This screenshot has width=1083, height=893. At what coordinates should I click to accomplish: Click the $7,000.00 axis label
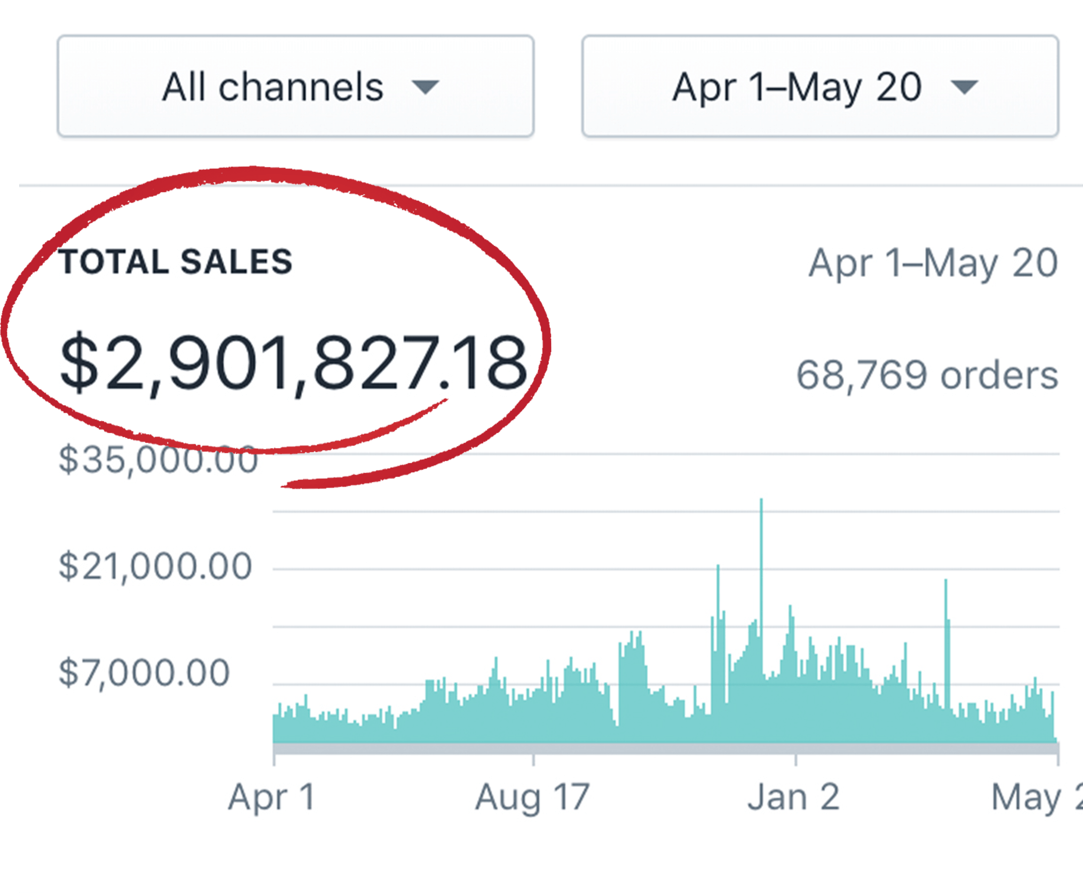pyautogui.click(x=144, y=673)
